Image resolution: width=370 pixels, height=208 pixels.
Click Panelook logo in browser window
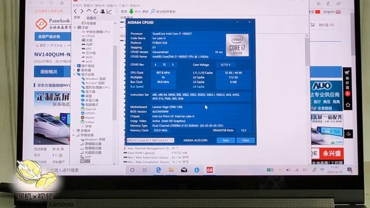pos(53,23)
